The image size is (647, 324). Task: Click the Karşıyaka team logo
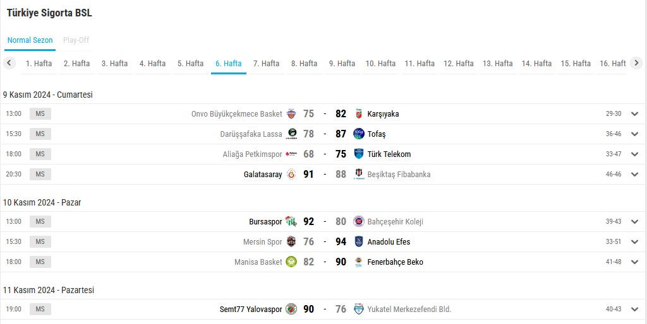click(x=359, y=113)
